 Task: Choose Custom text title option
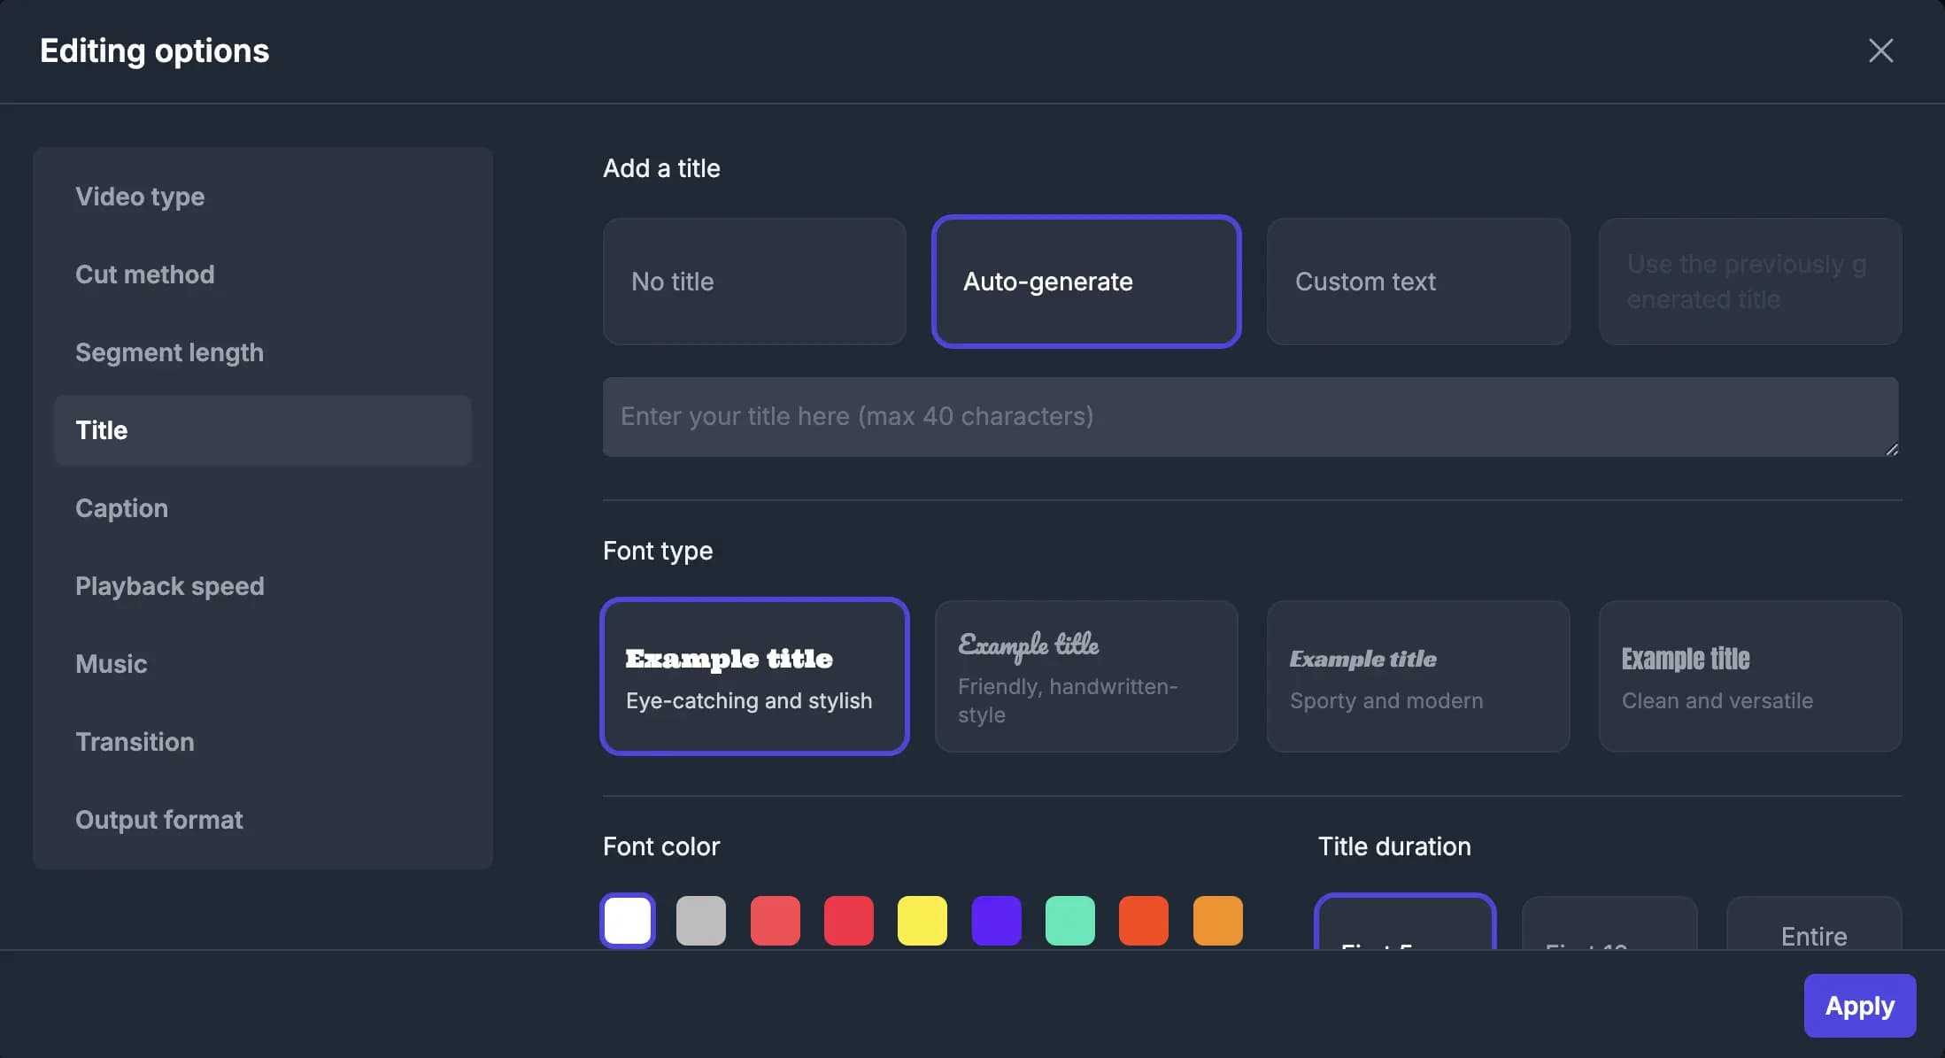1417,282
